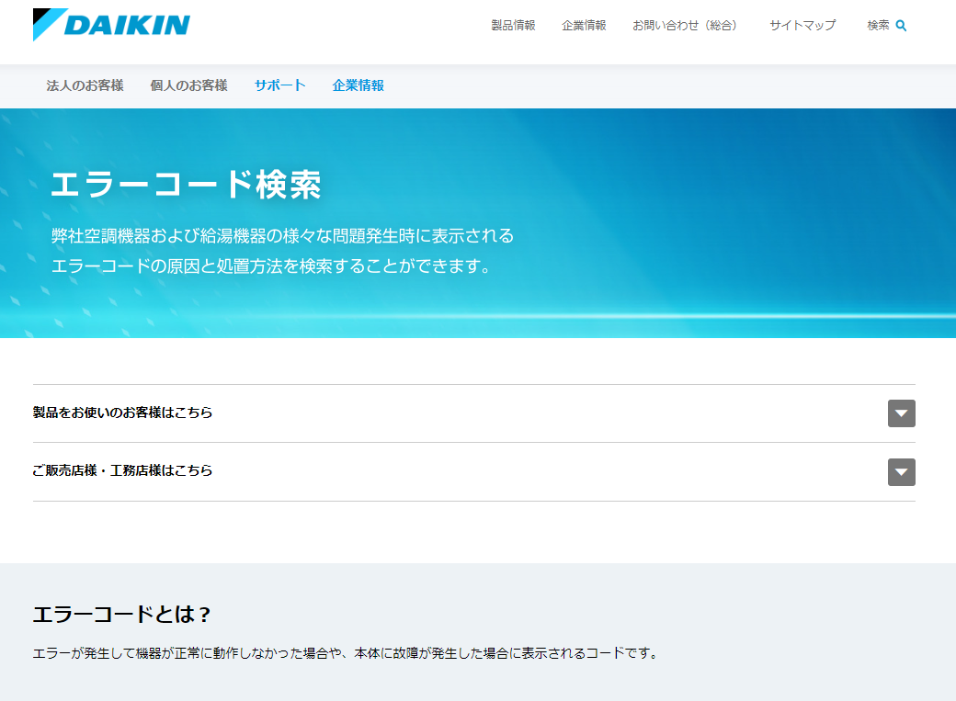Screen dimensions: 956x701
Task: Select the 法人のお客様 navigation tab
Action: coord(85,85)
